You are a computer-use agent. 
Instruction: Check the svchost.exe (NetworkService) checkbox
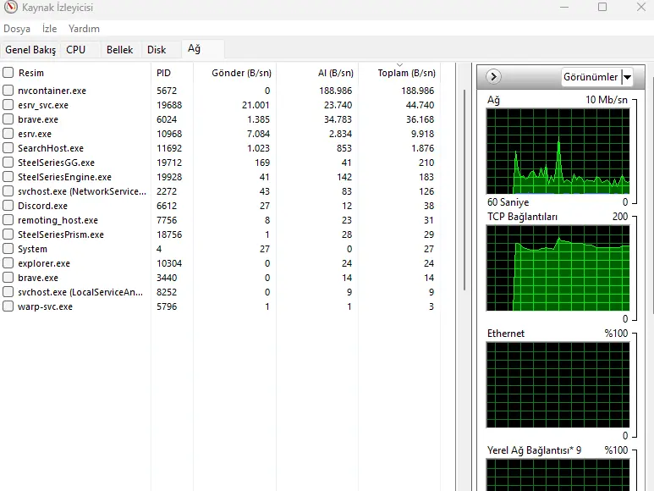coord(8,191)
